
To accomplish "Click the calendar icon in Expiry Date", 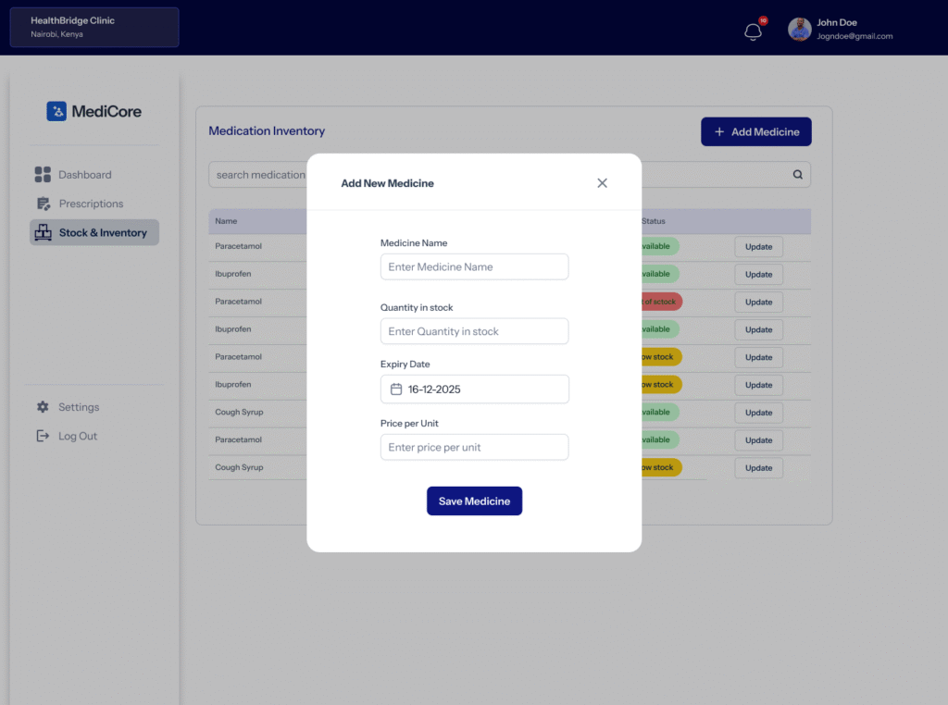I will [396, 390].
